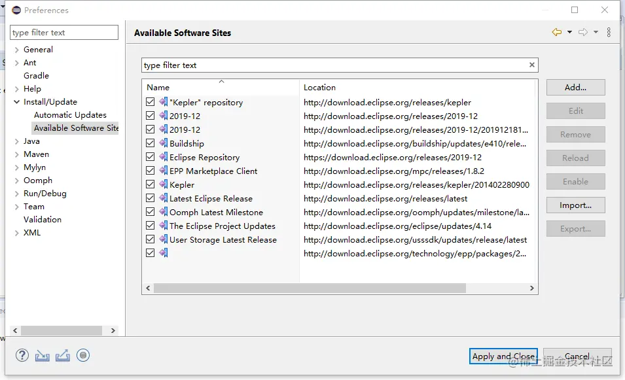The width and height of the screenshot is (625, 380).
Task: Collapse the Install/Update tree node
Action: [x=17, y=102]
